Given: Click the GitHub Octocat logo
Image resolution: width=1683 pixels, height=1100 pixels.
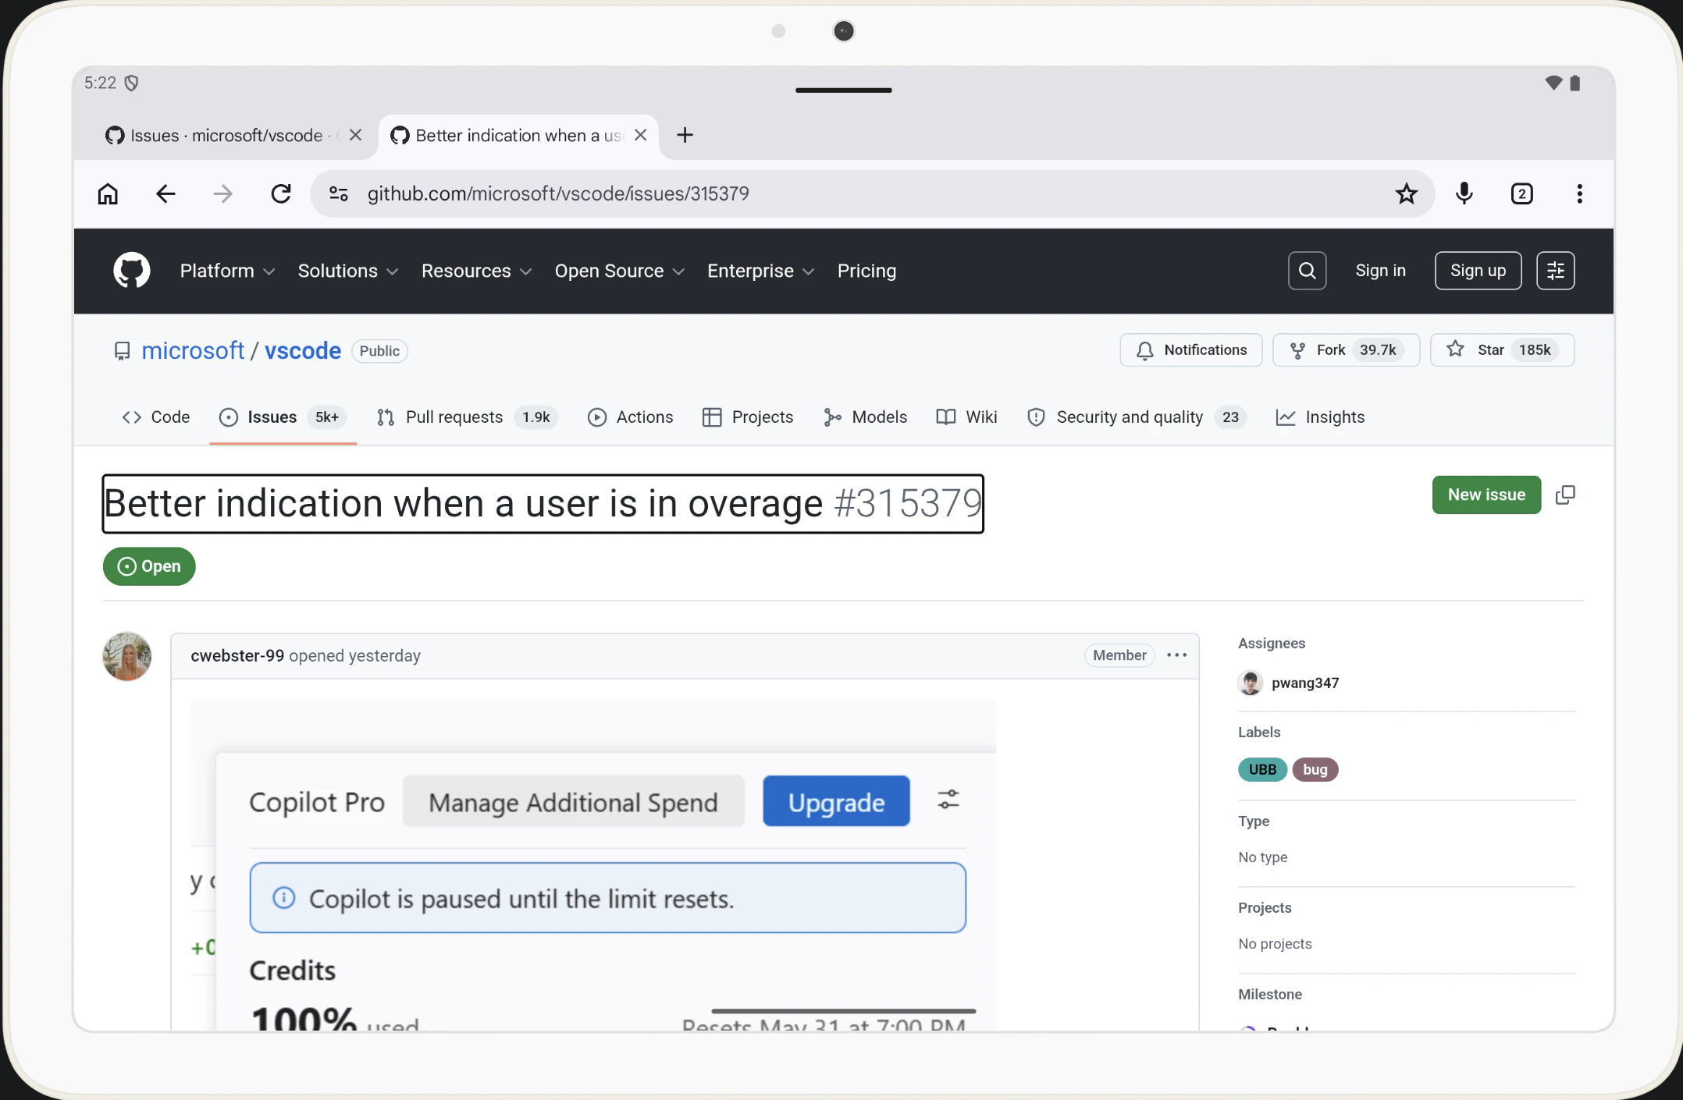Looking at the screenshot, I should point(132,271).
